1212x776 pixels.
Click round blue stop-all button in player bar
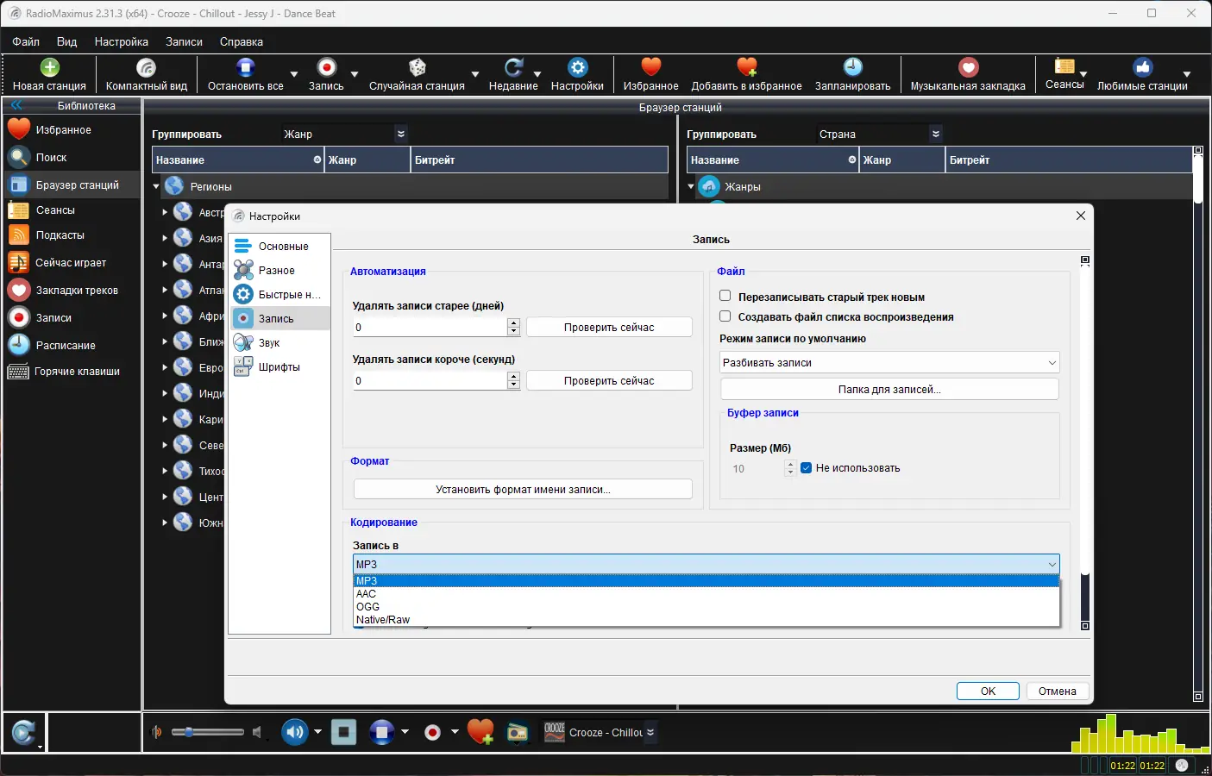[x=381, y=733]
